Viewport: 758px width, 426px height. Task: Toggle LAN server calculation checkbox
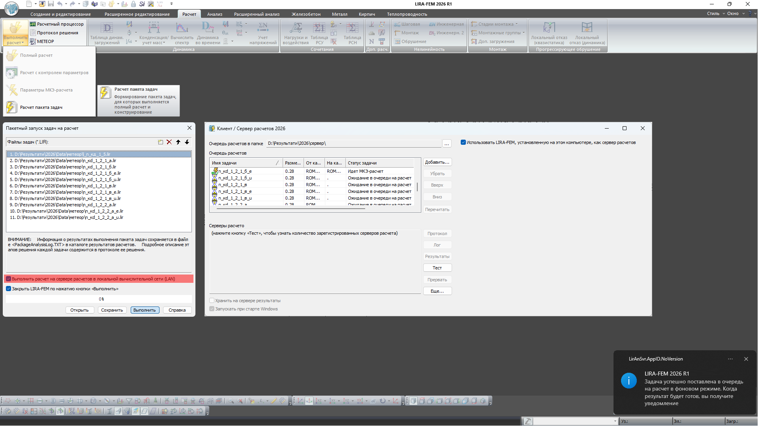pos(8,279)
